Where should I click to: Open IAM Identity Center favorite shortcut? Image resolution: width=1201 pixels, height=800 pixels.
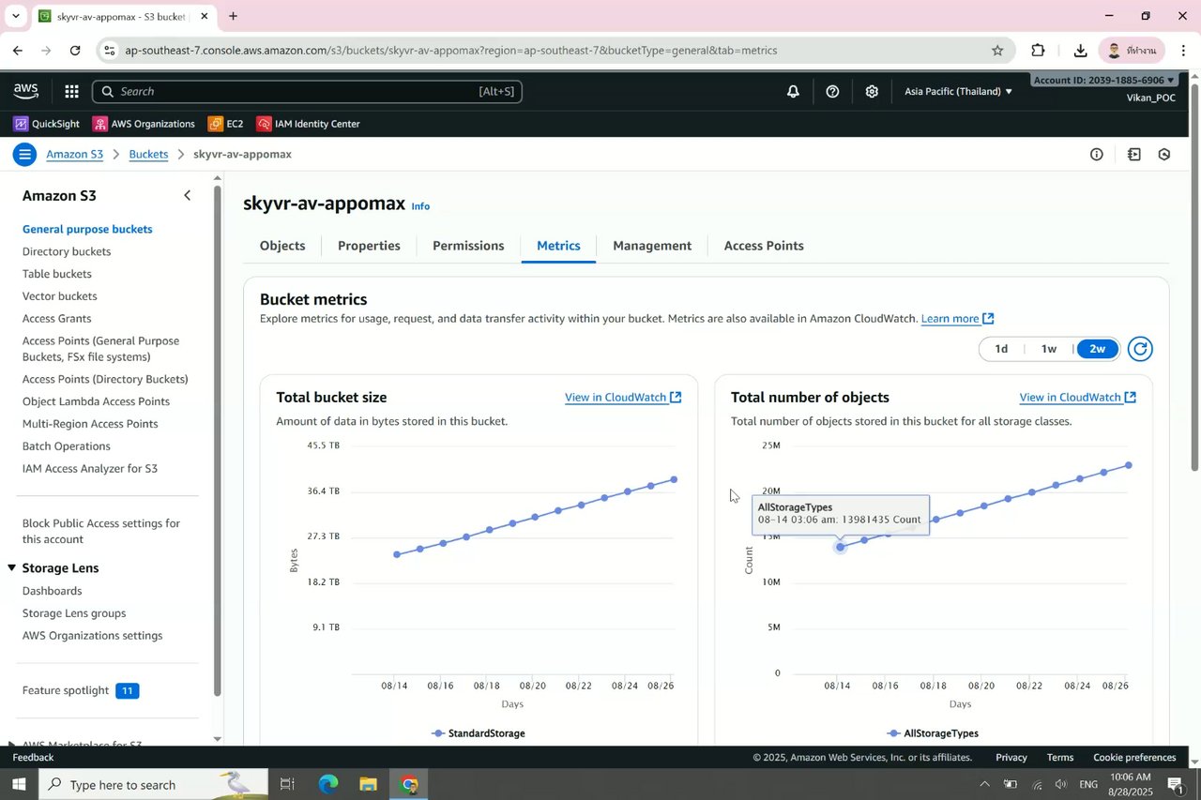tap(309, 124)
